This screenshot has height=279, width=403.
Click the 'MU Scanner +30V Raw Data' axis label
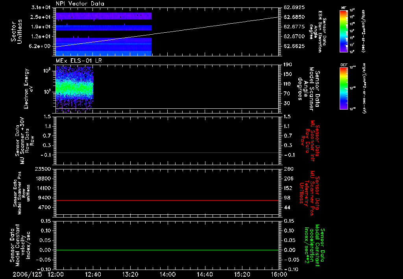[24, 141]
